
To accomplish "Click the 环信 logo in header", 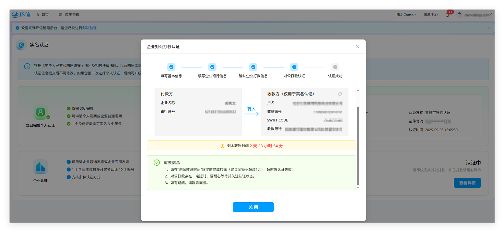I will [21, 15].
